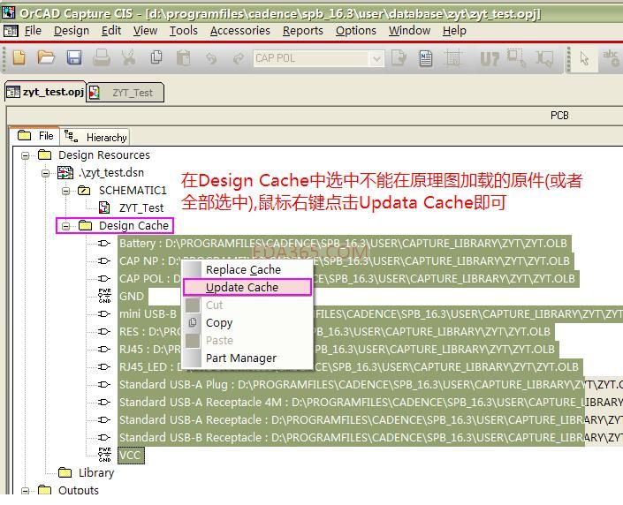
Task: Select the pointer arrow tool
Action: [584, 59]
